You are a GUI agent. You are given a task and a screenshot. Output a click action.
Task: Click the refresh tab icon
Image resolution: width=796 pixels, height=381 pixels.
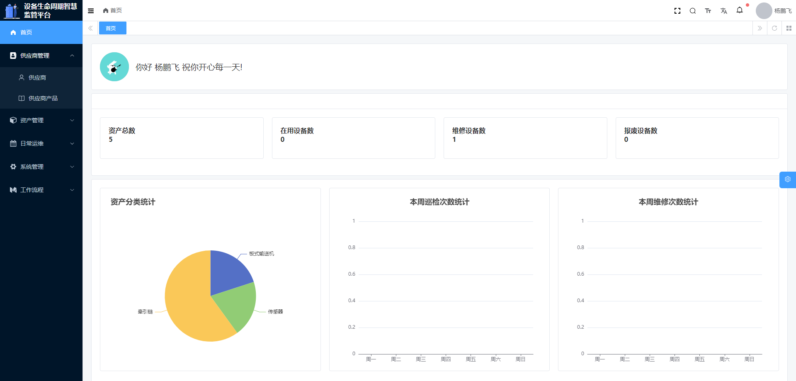coord(774,28)
